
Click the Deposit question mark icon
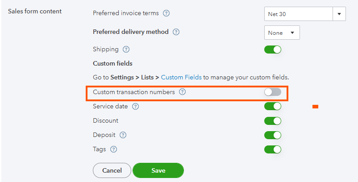(123, 135)
